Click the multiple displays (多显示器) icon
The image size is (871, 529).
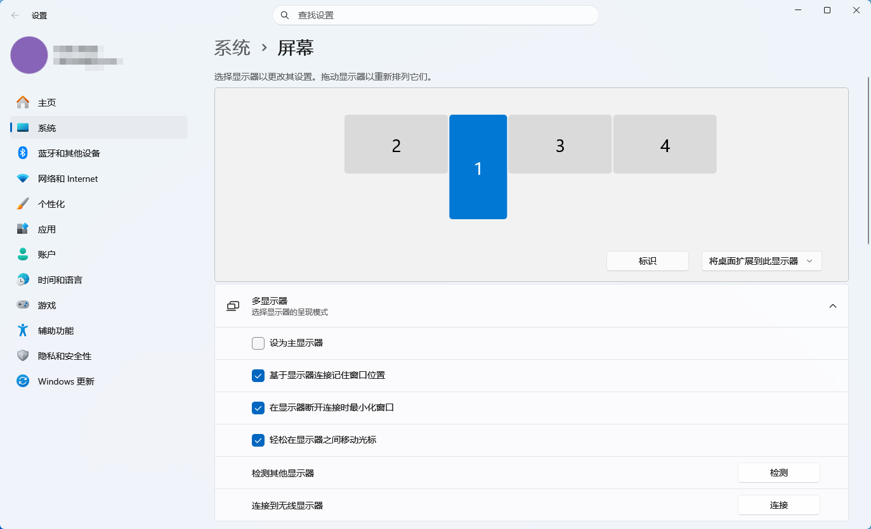click(233, 306)
